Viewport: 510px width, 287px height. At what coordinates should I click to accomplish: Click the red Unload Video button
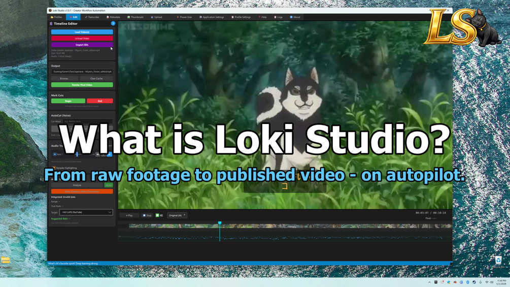tap(82, 39)
